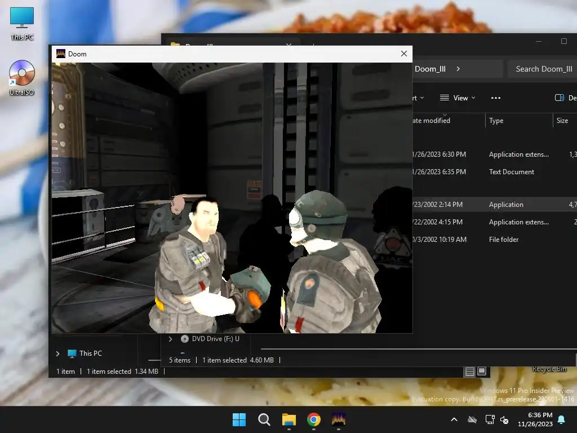This screenshot has height=433, width=577.
Task: Click the Search Doom_III field
Action: 543,69
